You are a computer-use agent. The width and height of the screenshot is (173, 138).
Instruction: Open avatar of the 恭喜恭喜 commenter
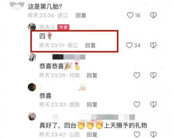tap(32, 57)
